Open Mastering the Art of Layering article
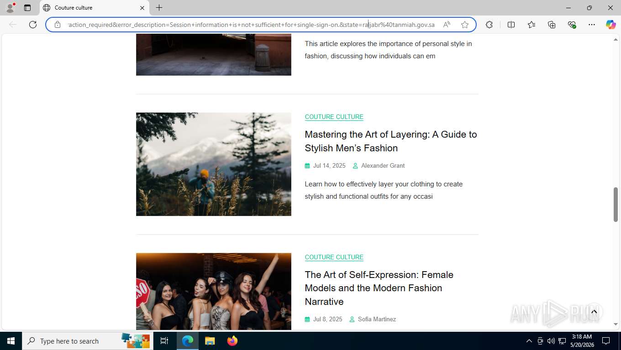The image size is (621, 350). [391, 141]
